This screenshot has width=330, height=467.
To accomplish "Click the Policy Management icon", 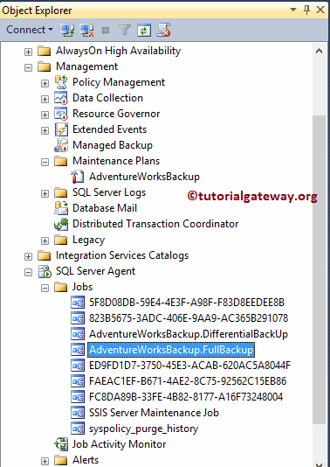I will point(61,82).
